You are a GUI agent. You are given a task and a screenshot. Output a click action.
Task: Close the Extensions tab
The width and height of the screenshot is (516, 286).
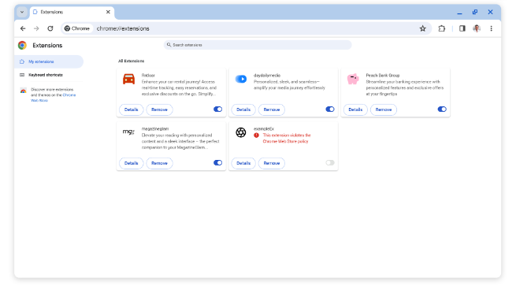(x=108, y=12)
